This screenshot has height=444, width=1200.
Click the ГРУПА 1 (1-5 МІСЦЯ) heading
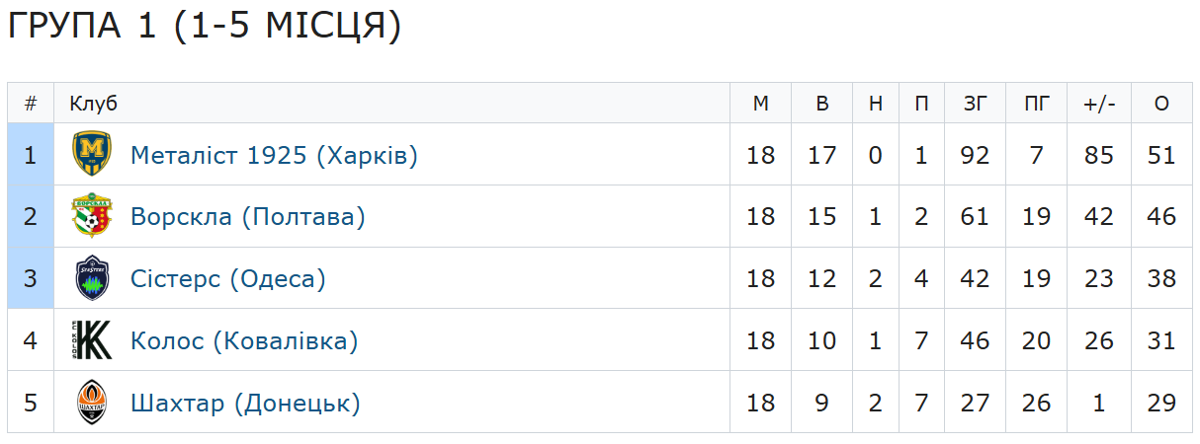coord(205,27)
